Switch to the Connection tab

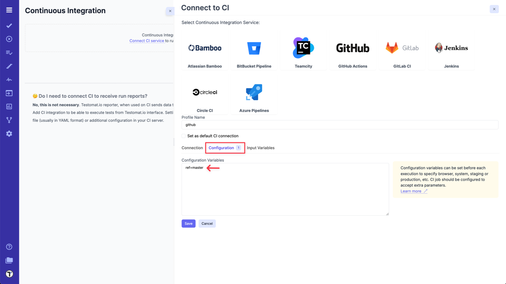[x=192, y=148]
